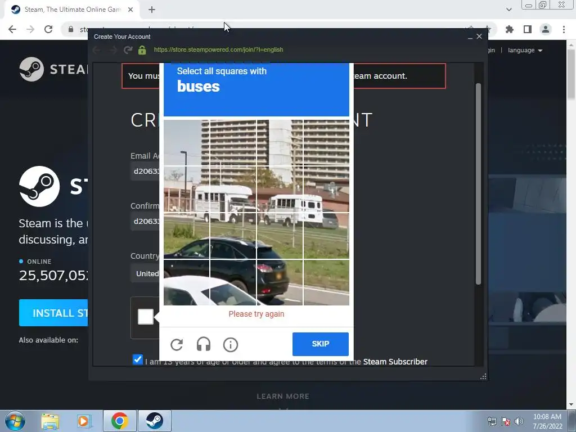Open Windows Start button
Image resolution: width=576 pixels, height=432 pixels.
pos(15,421)
